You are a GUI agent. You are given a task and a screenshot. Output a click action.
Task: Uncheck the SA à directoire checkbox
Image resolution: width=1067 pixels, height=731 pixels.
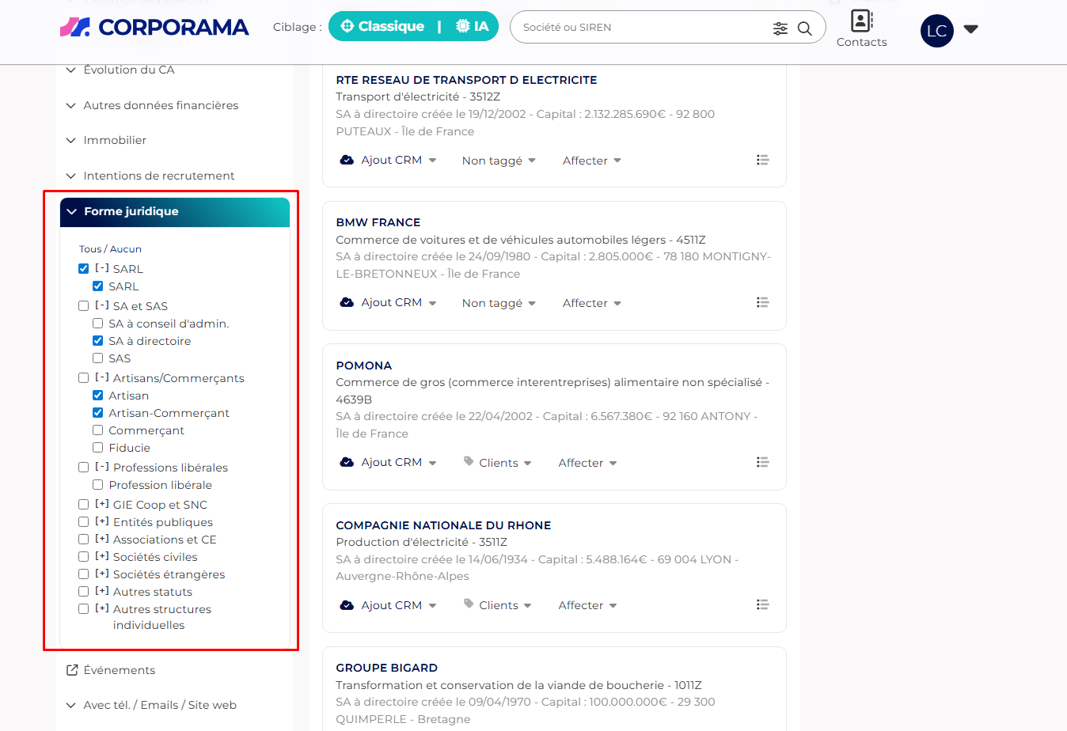(98, 341)
